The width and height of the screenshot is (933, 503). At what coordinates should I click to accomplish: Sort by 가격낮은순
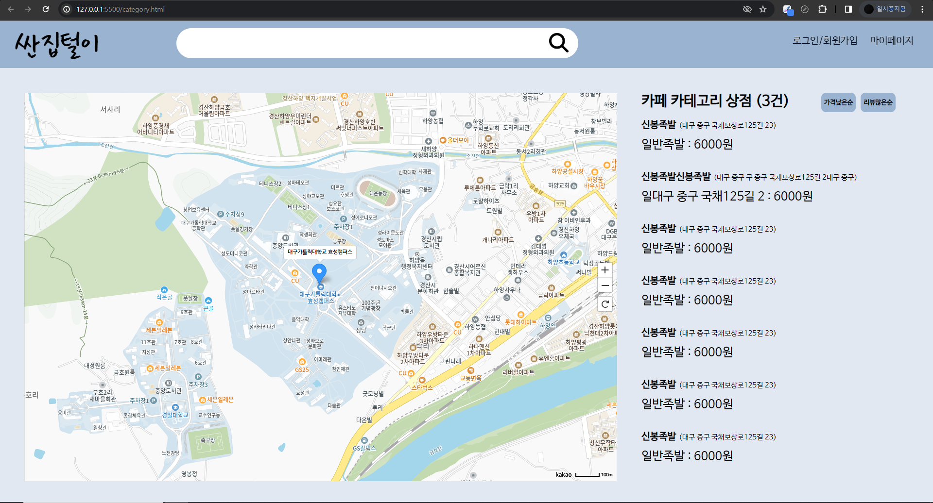point(838,102)
